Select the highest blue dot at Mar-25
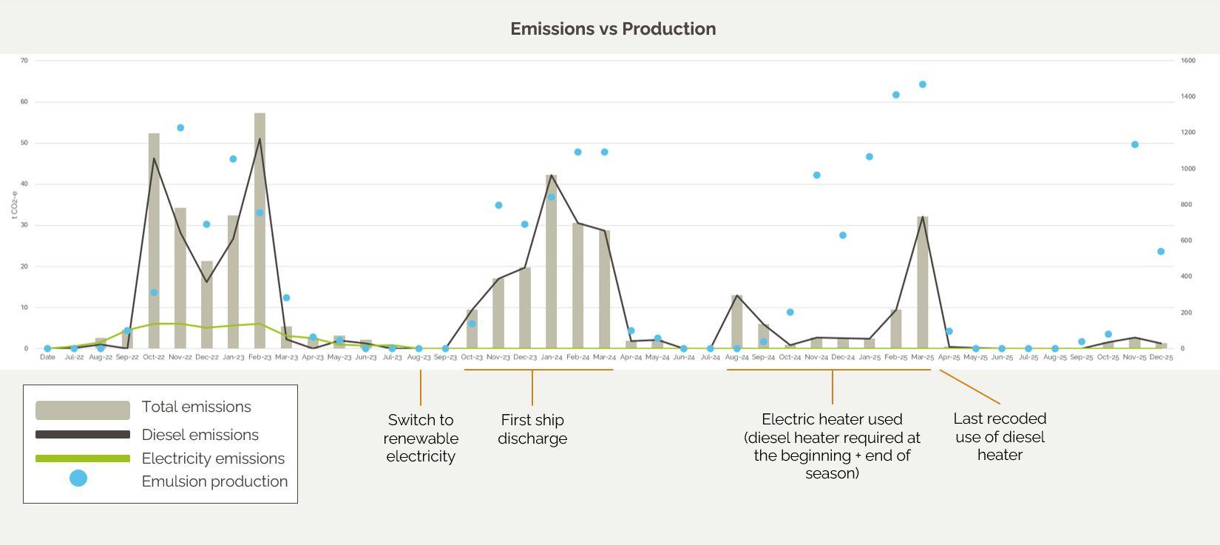The image size is (1220, 545). [x=922, y=85]
